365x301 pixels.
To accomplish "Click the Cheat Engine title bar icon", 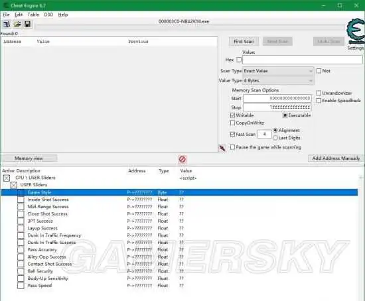I will (x=5, y=5).
